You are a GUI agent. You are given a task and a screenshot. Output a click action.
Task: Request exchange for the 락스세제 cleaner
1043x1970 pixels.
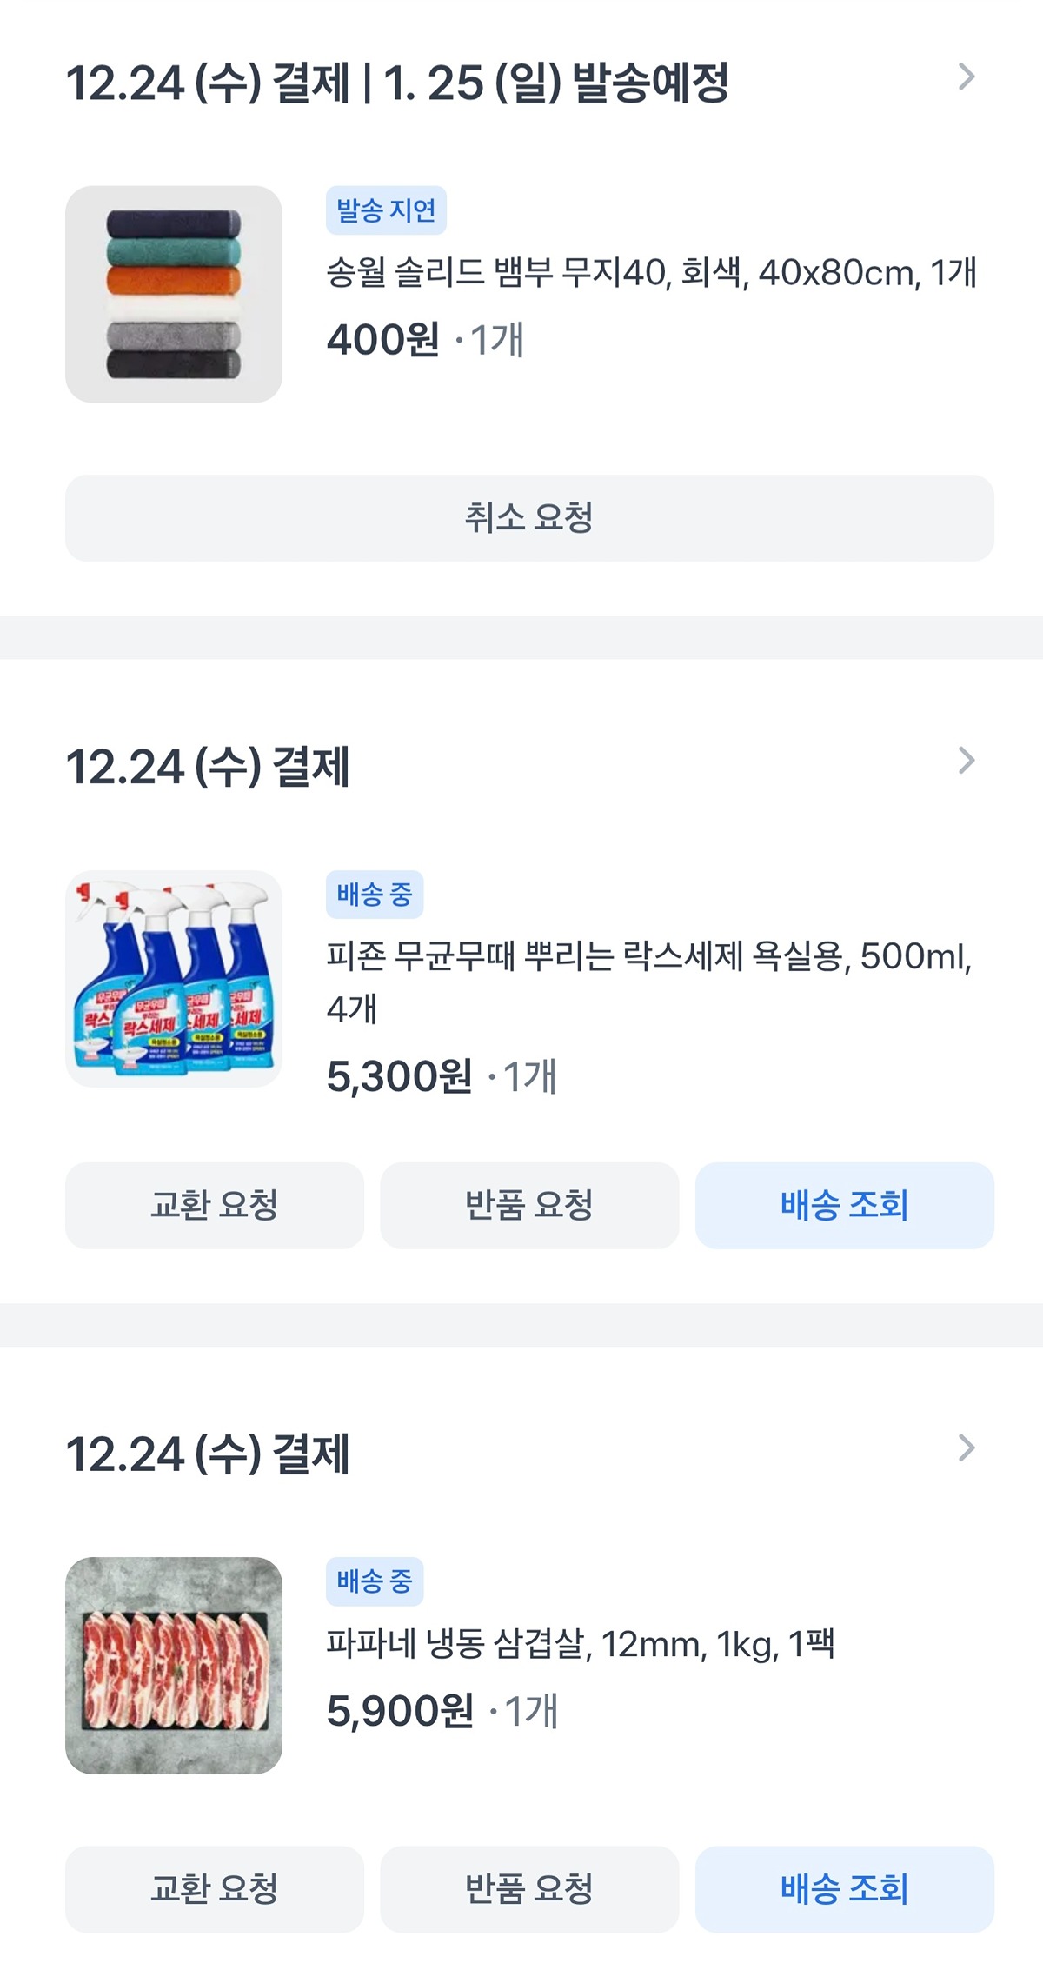click(x=214, y=1206)
